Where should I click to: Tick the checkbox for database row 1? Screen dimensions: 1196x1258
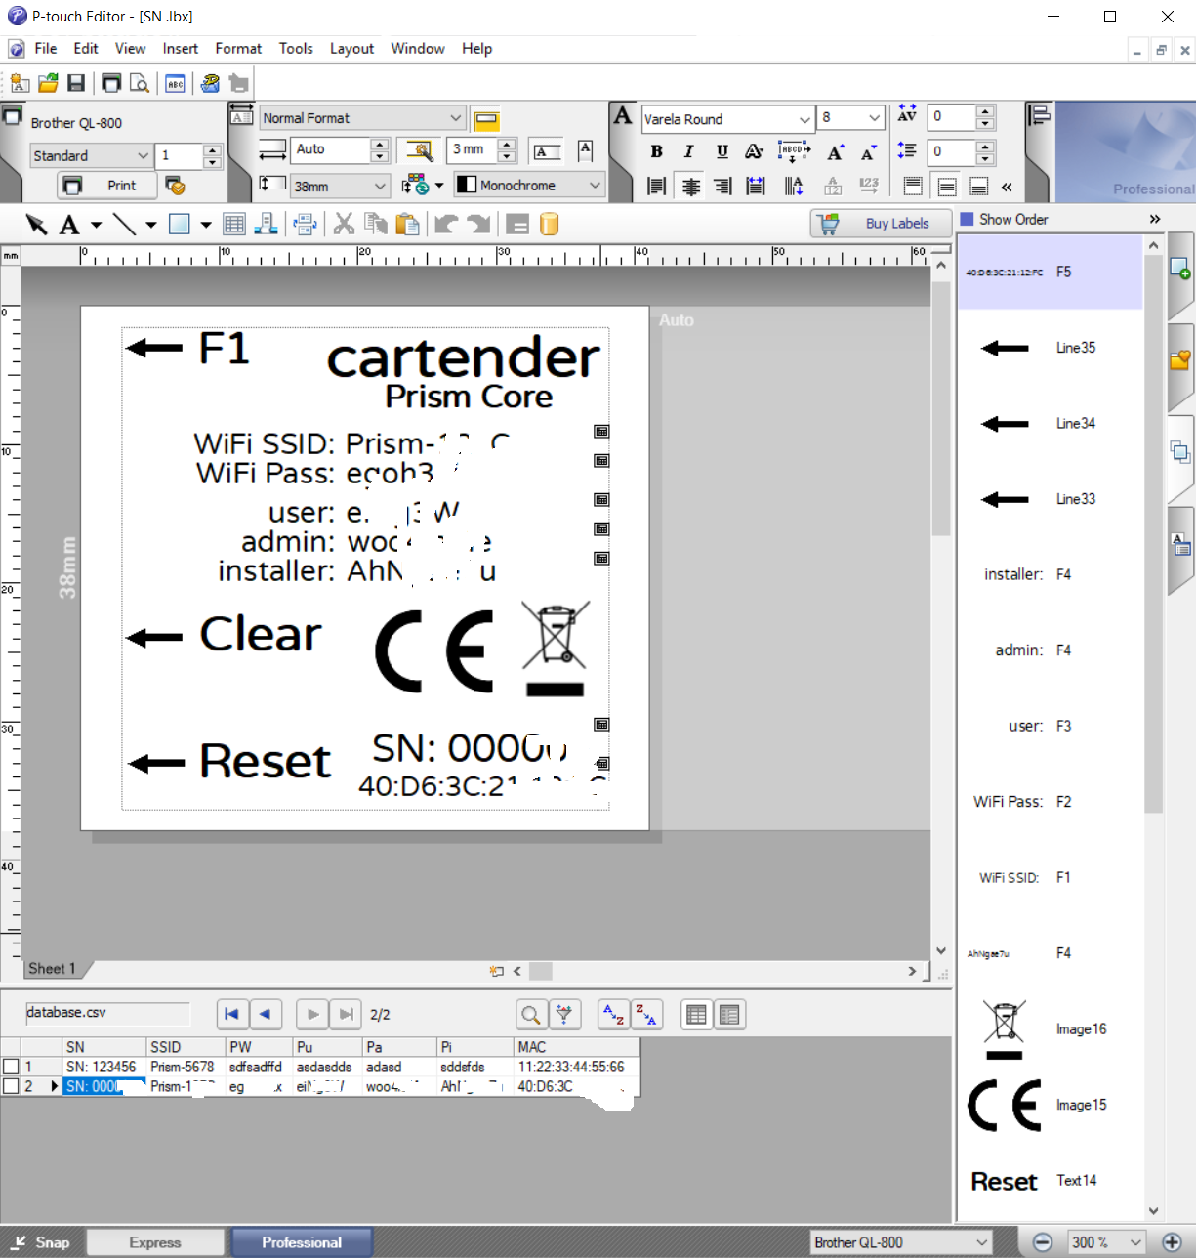coord(11,1067)
